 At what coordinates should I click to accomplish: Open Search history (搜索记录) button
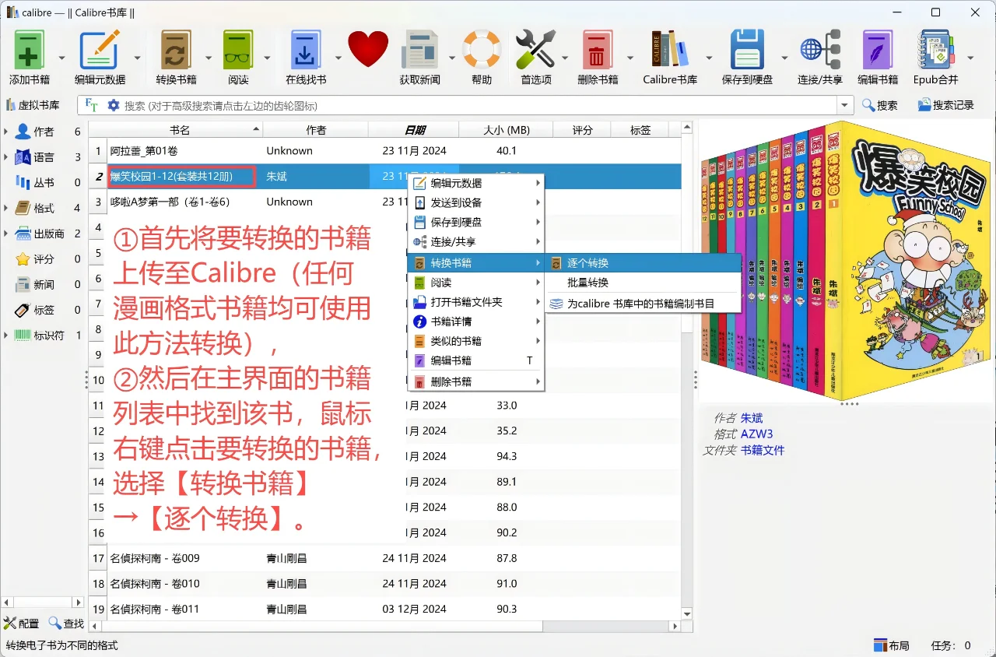tap(945, 105)
